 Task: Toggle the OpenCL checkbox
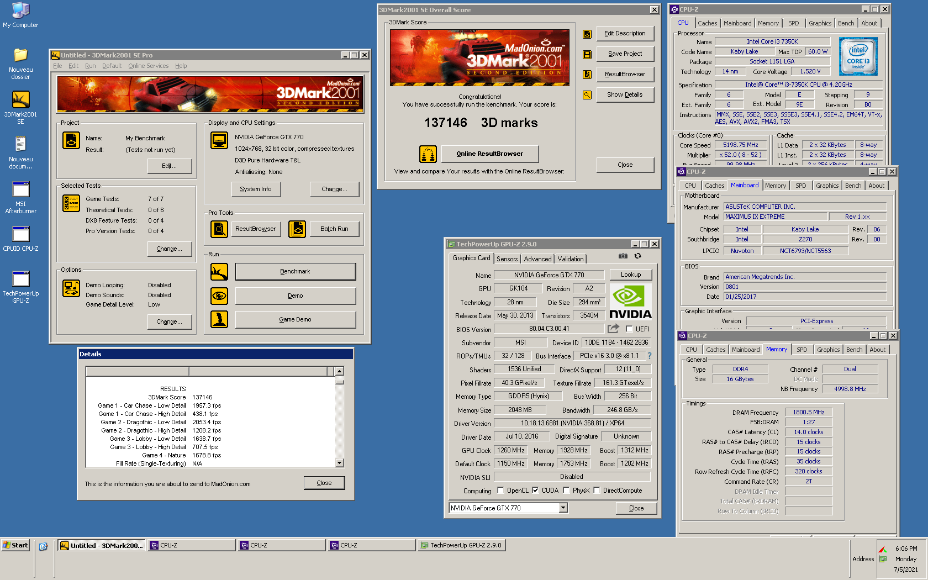[500, 491]
